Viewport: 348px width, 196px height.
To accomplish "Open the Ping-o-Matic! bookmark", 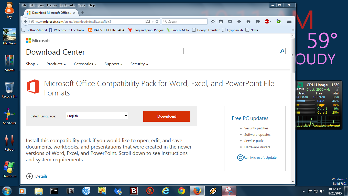I will 178,30.
